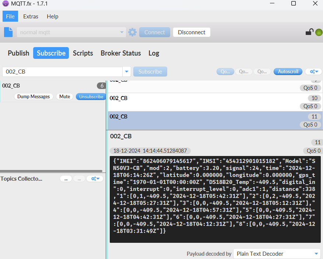323x259 pixels.
Task: Click the horizontal scrollbar under subscriptions list
Action: point(51,171)
